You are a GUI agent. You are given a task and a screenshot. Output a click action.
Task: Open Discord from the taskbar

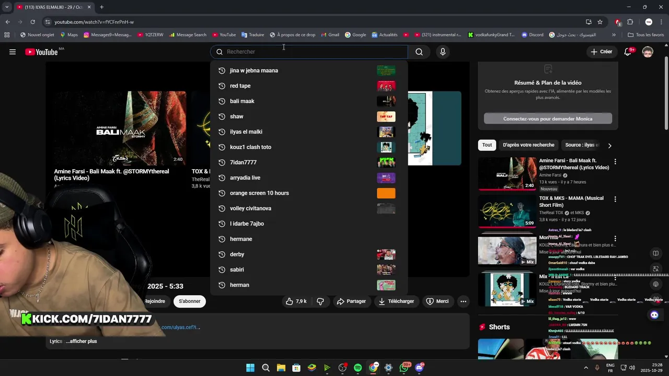pyautogui.click(x=419, y=368)
